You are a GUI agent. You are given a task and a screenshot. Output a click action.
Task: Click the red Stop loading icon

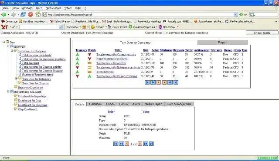pyautogui.click(x=31, y=14)
